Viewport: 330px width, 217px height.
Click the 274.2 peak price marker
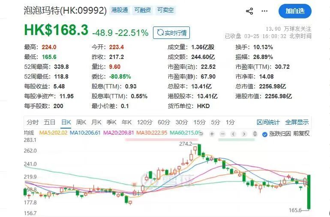186,144
